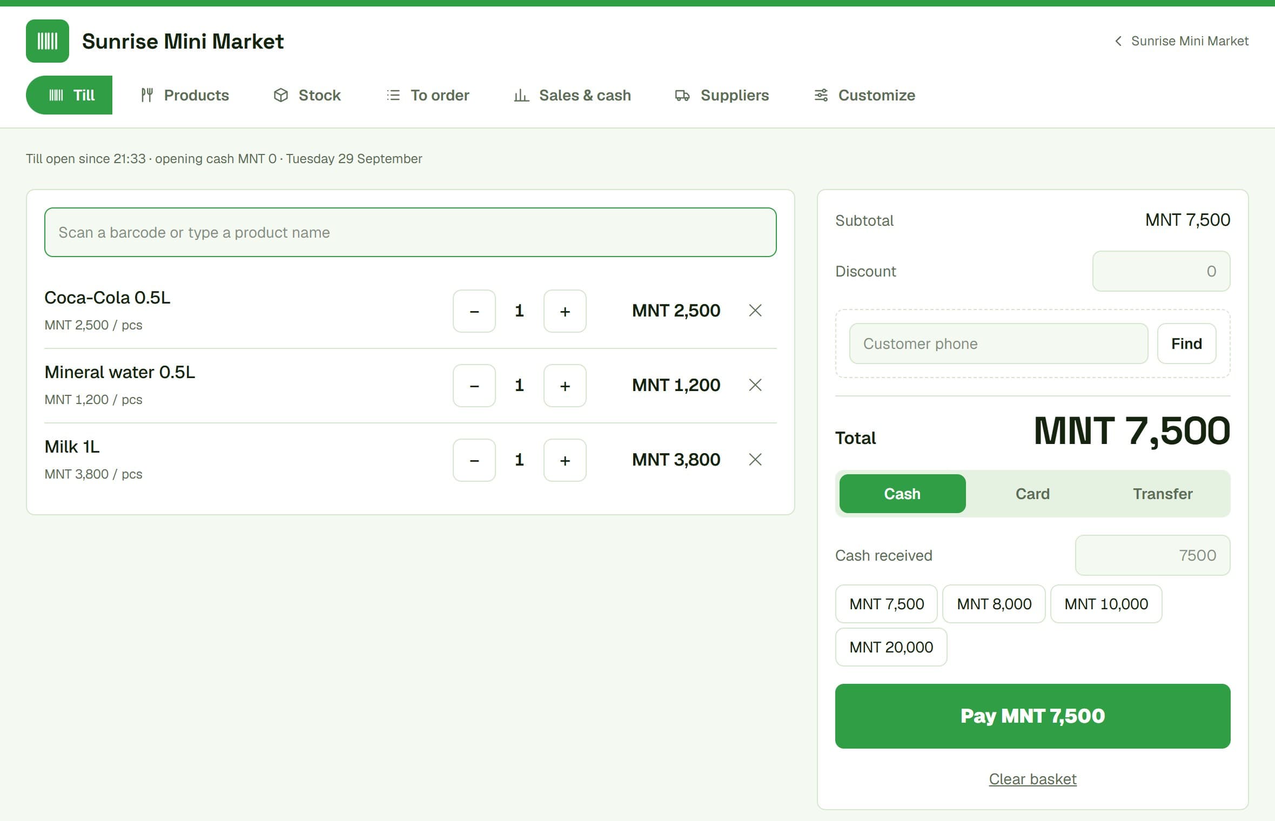
Task: Increase Milk 1L quantity
Action: (565, 460)
